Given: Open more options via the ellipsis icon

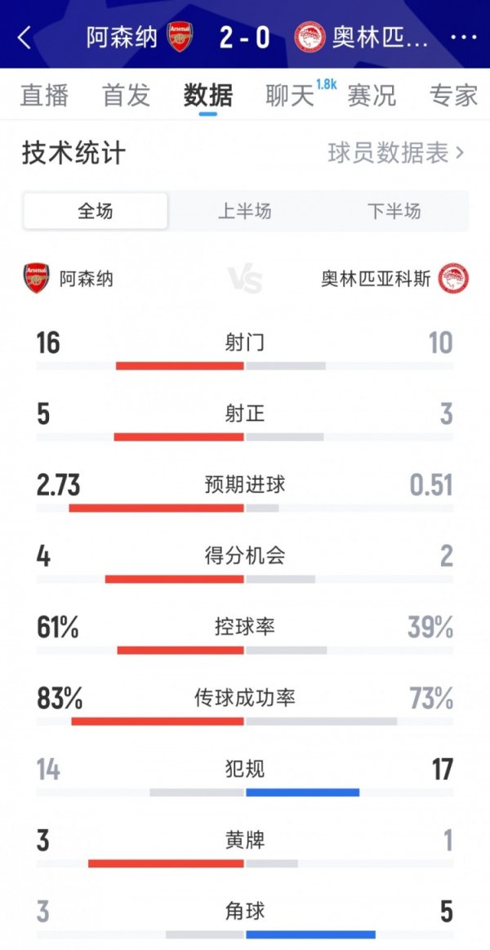Looking at the screenshot, I should click(465, 38).
